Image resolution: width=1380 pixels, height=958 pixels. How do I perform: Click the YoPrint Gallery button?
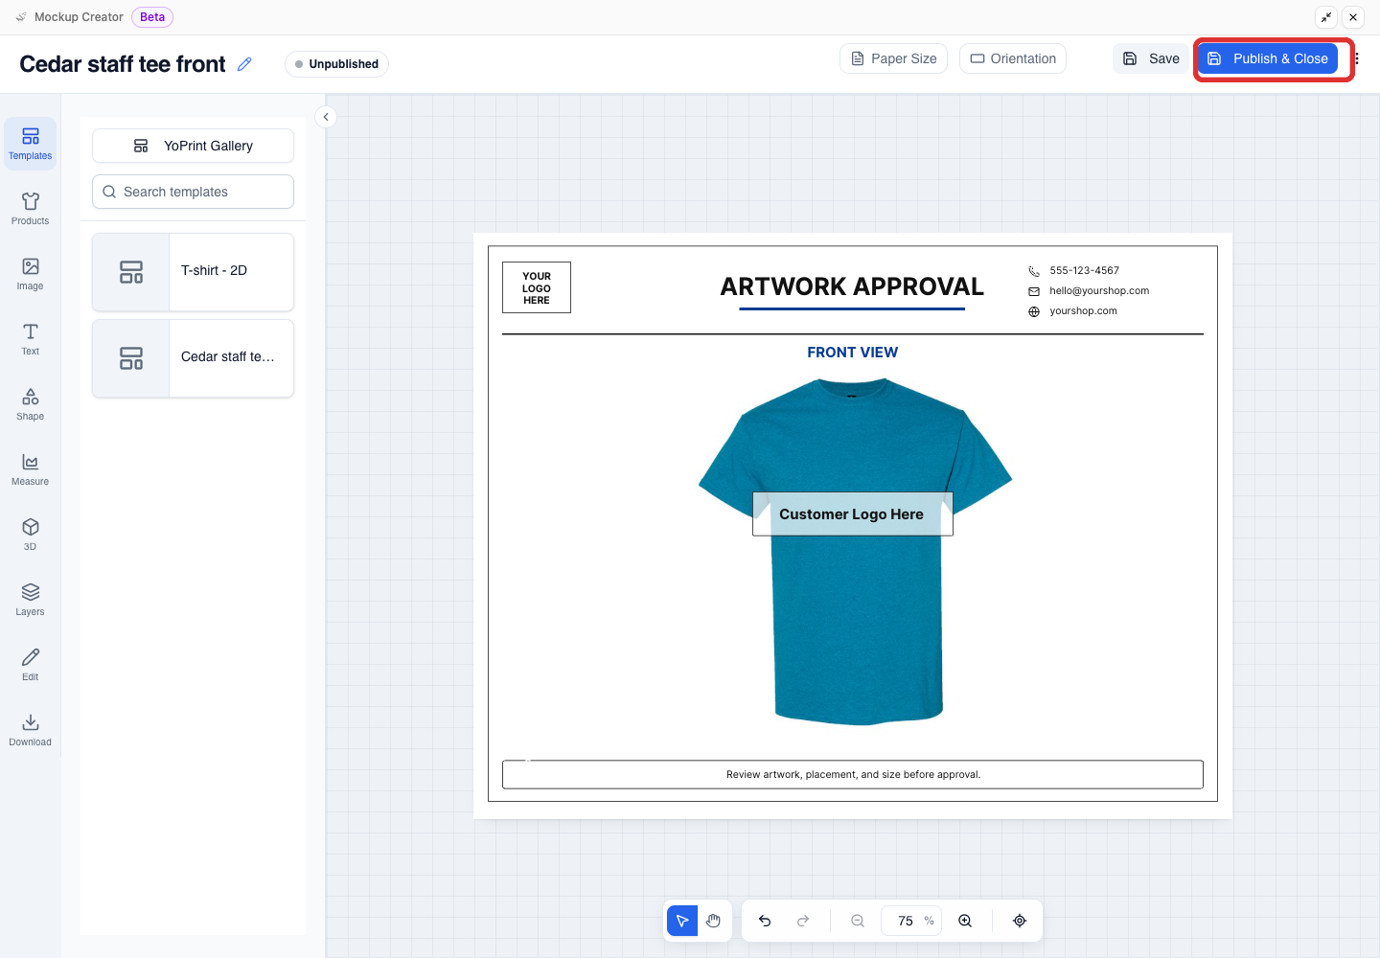pos(193,146)
